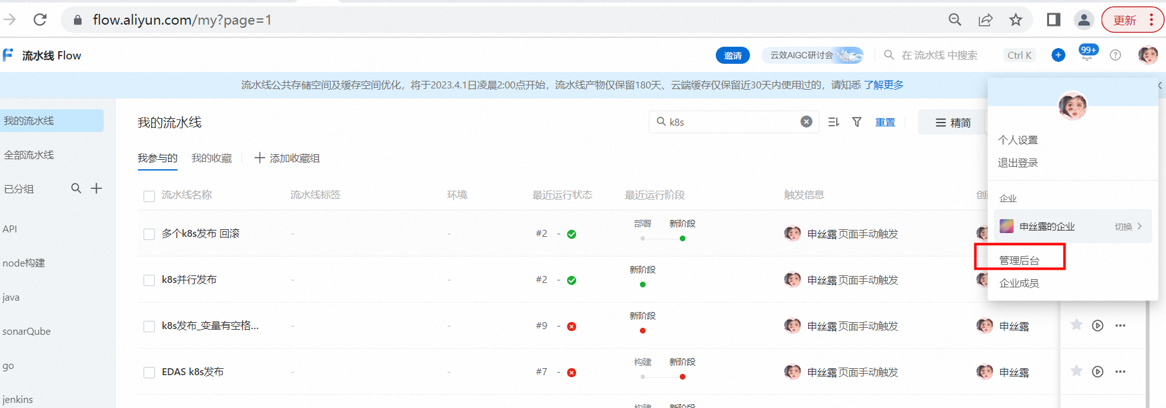This screenshot has height=408, width=1166.
Task: Open the java group in sidebar
Action: (11, 297)
